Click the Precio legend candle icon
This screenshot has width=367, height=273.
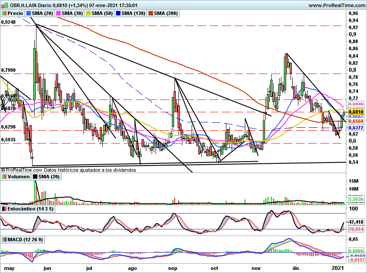(x=4, y=14)
